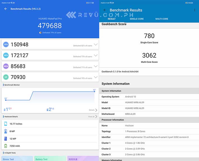
Task: Tap the crown icon beside Defeated 79%
Action: 40,33
